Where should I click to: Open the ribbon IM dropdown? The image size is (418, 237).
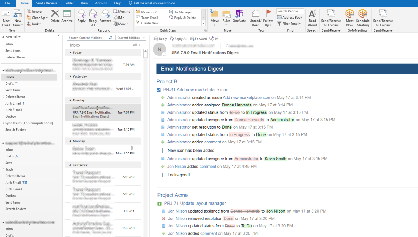119,18
